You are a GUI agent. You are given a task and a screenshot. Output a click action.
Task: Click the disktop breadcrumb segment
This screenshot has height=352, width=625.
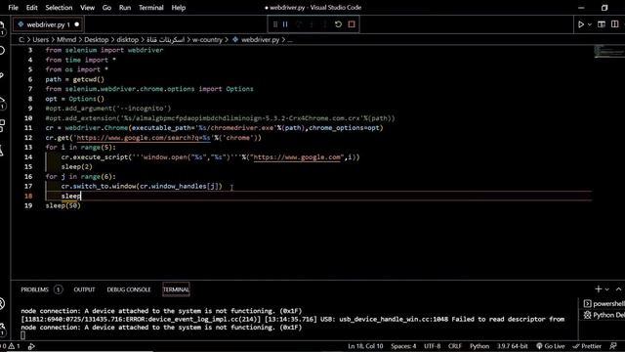128,39
